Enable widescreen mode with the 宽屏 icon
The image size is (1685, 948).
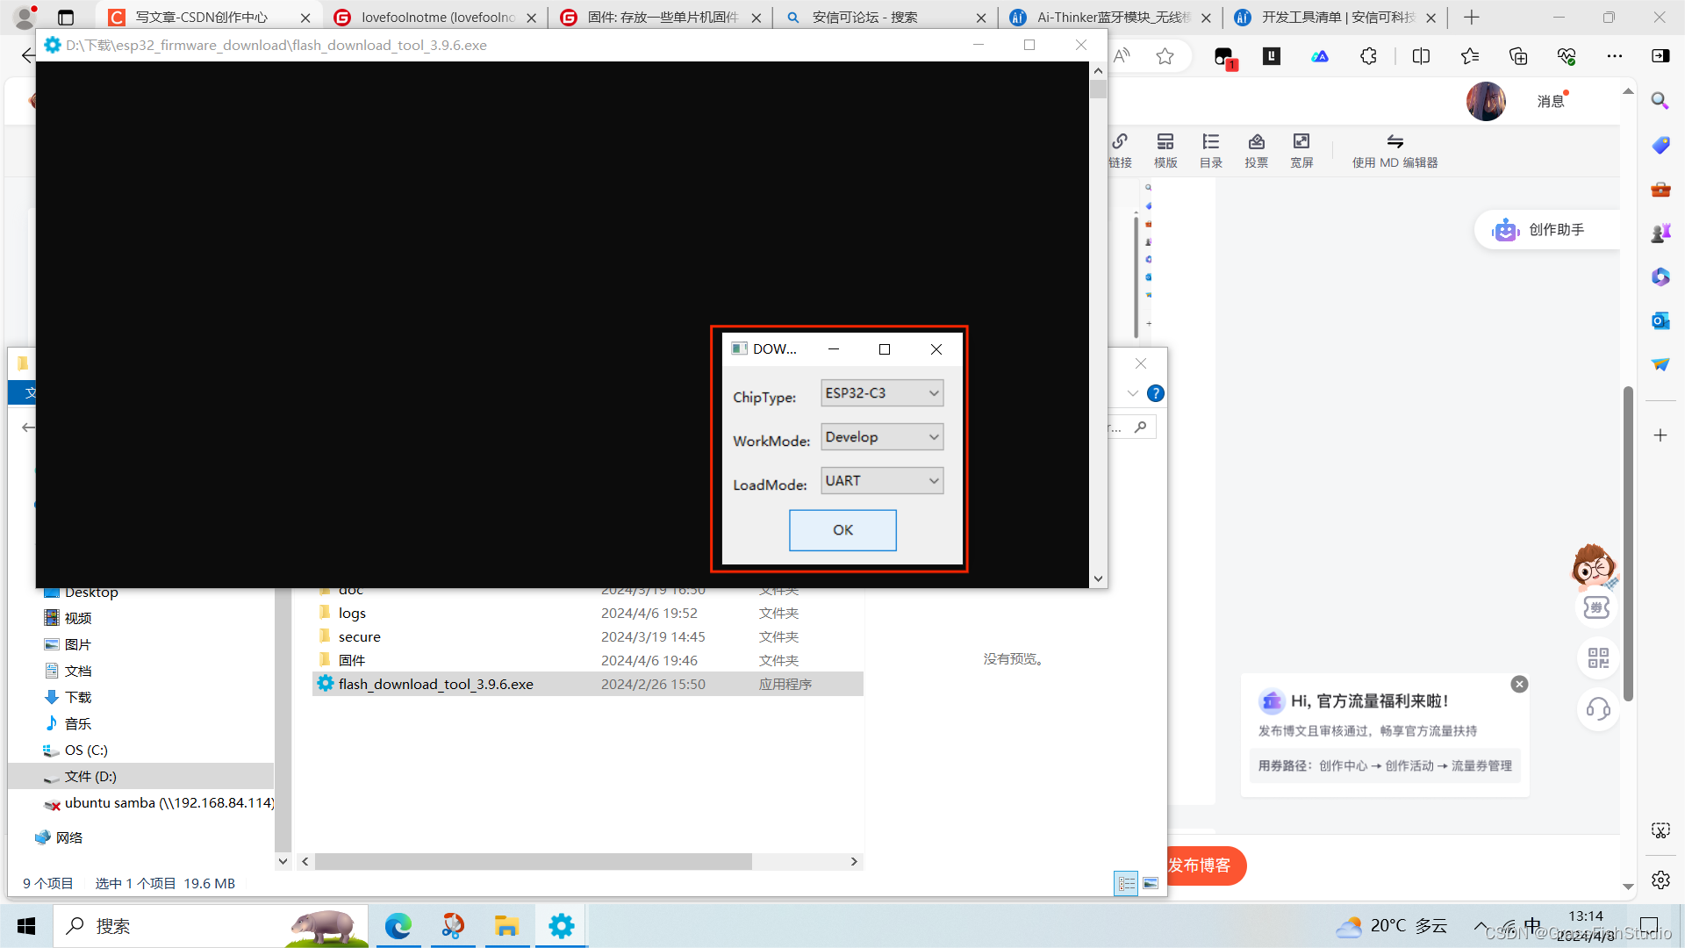[1301, 149]
